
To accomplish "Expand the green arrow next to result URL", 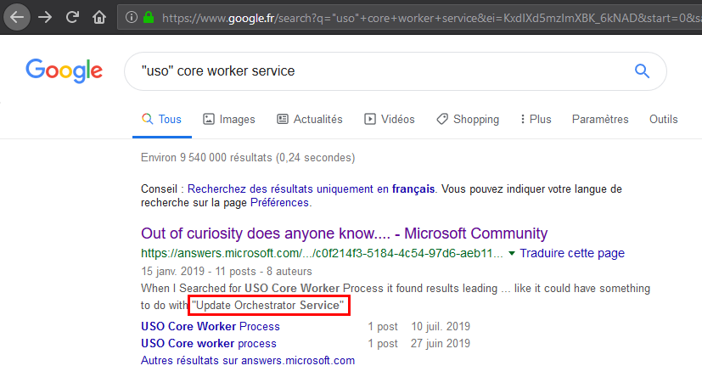I will pos(511,253).
